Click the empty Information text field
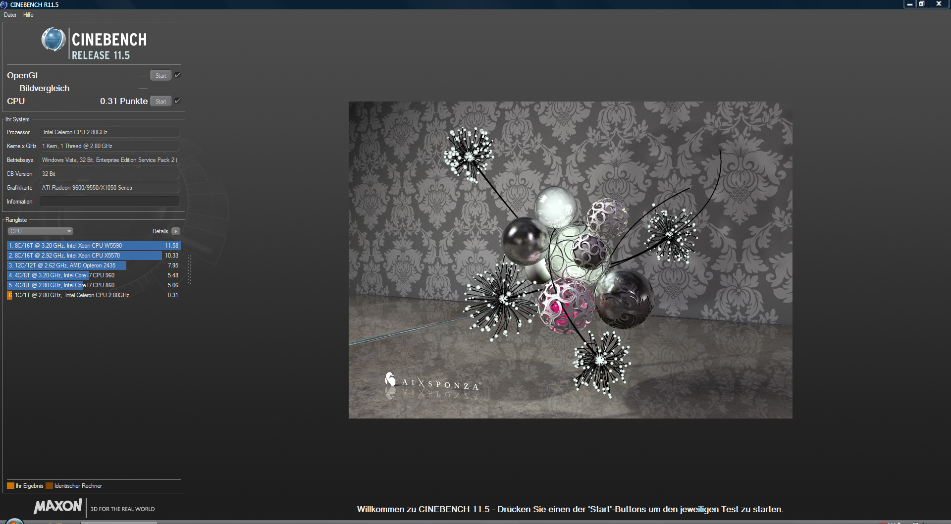Image resolution: width=951 pixels, height=524 pixels. coord(109,202)
